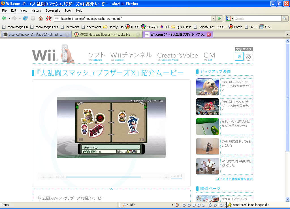Viewport: 290px width, 209px height.
Task: Go to the Home page icon
Action: point(40,18)
